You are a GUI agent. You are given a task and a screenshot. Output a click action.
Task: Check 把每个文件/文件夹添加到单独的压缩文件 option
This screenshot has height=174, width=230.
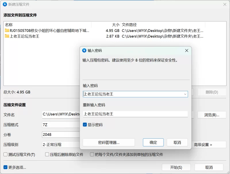92,154
